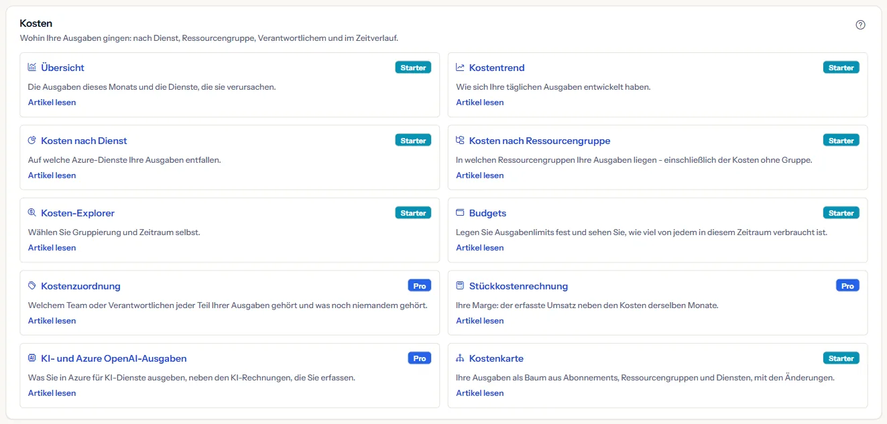
Task: Open the Übersicht title link
Action: [62, 68]
